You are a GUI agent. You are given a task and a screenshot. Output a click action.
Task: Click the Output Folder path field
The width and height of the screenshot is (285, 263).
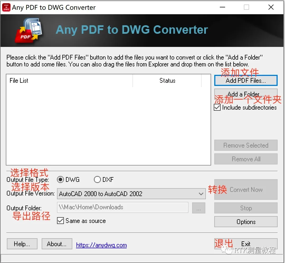[x=122, y=207]
